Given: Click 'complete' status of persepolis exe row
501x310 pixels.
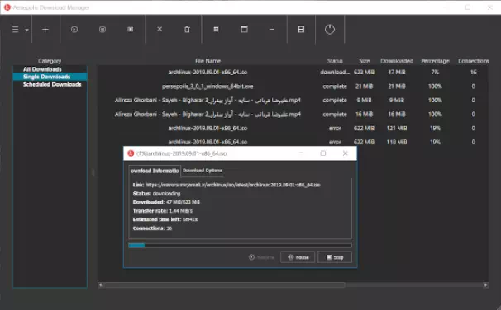Looking at the screenshot, I should (x=335, y=87).
